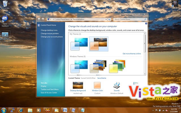Select the yellow-green abstract theme thumbnail
The image size is (181, 113).
pos(117,66)
